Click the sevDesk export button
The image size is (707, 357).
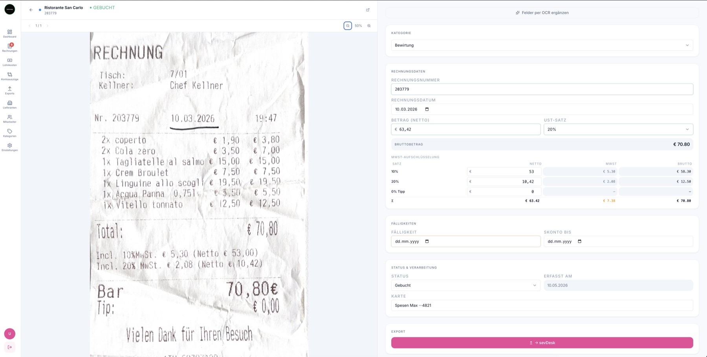pyautogui.click(x=542, y=342)
